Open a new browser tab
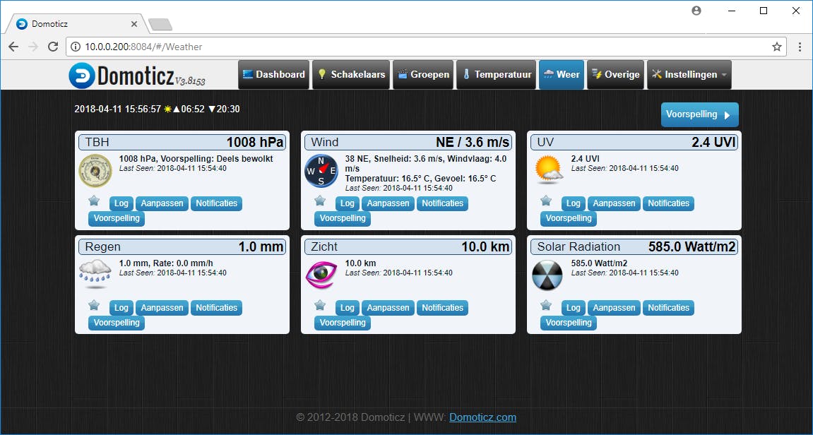Image resolution: width=813 pixels, height=435 pixels. point(160,25)
